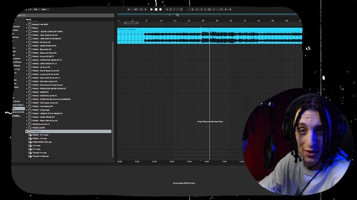The image size is (357, 200).
Task: Expand YOGAS - AMIRI STASH KITS folder
Action: (27, 46)
